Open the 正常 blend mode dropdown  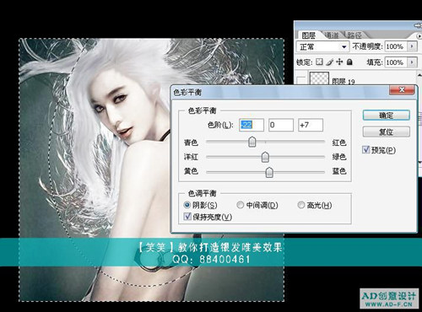(x=322, y=46)
